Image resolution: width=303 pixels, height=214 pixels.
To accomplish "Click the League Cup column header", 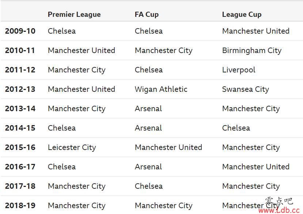I will tap(242, 15).
